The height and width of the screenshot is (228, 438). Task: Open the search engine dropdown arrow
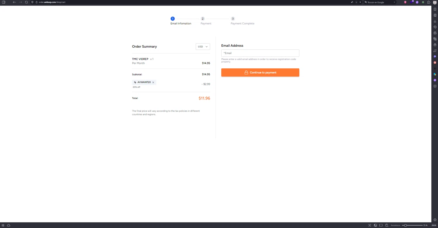[x=394, y=2]
